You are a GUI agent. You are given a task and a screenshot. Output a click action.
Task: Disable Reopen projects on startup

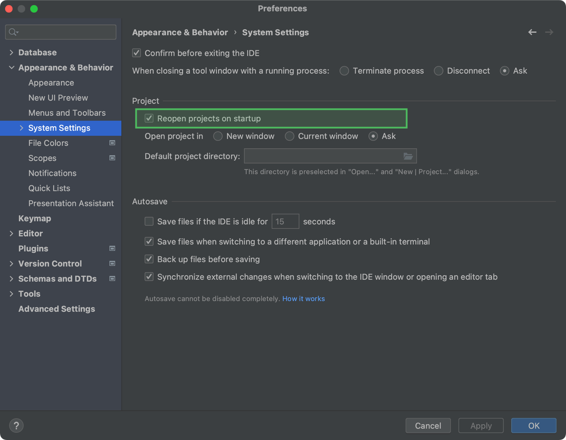[x=149, y=118]
